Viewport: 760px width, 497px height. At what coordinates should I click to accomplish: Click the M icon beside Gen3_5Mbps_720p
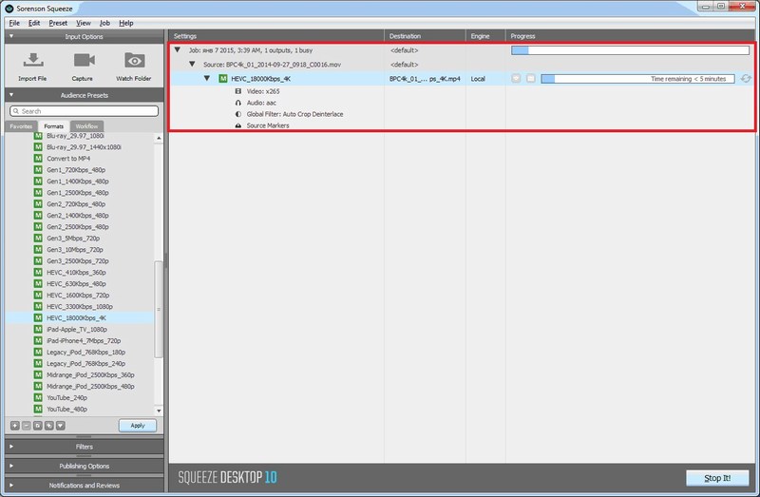coord(38,238)
